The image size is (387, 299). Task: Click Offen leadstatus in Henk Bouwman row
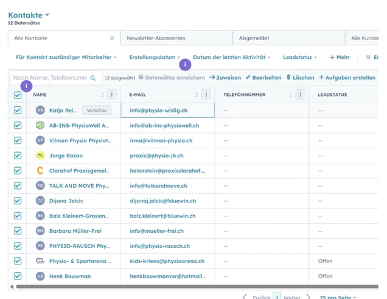click(x=325, y=276)
